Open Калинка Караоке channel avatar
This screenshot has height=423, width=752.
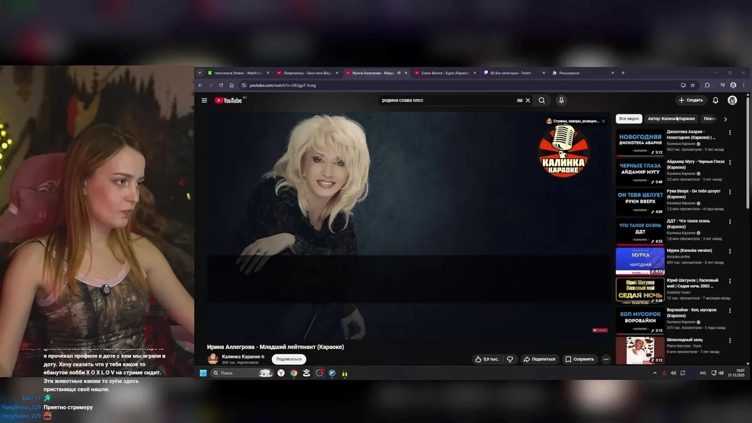click(x=213, y=359)
